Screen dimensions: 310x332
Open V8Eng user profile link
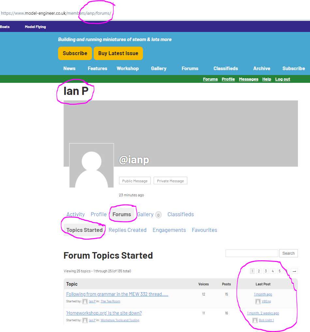click(266, 301)
